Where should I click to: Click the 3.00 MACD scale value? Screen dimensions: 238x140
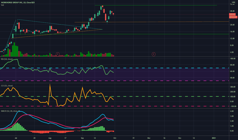pyautogui.click(x=232, y=116)
